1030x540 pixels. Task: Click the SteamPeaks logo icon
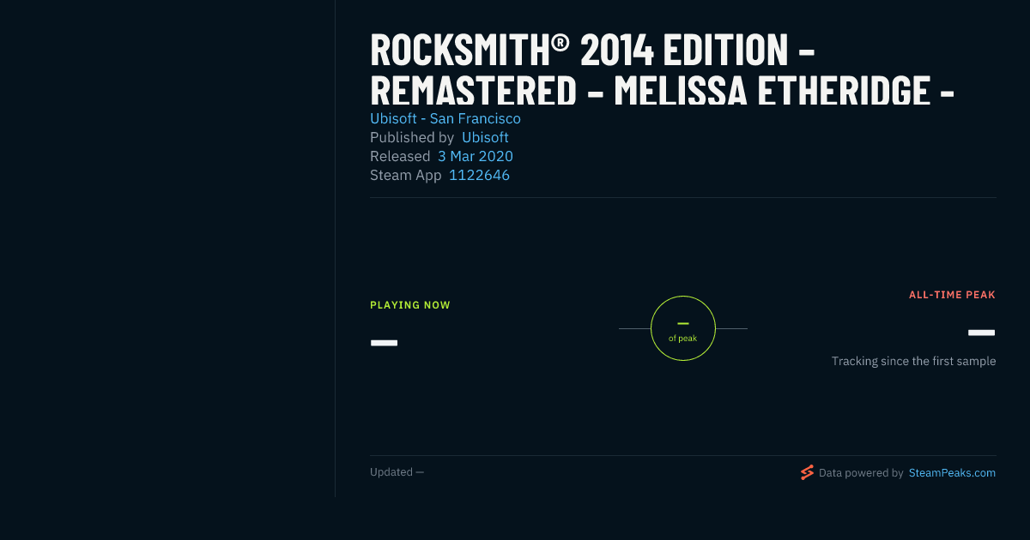pyautogui.click(x=807, y=472)
